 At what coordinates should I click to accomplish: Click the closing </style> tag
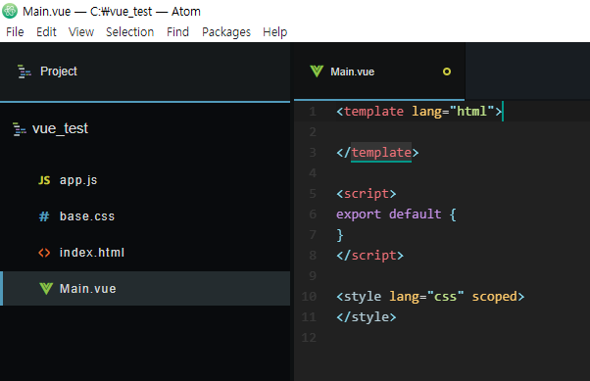click(x=367, y=317)
